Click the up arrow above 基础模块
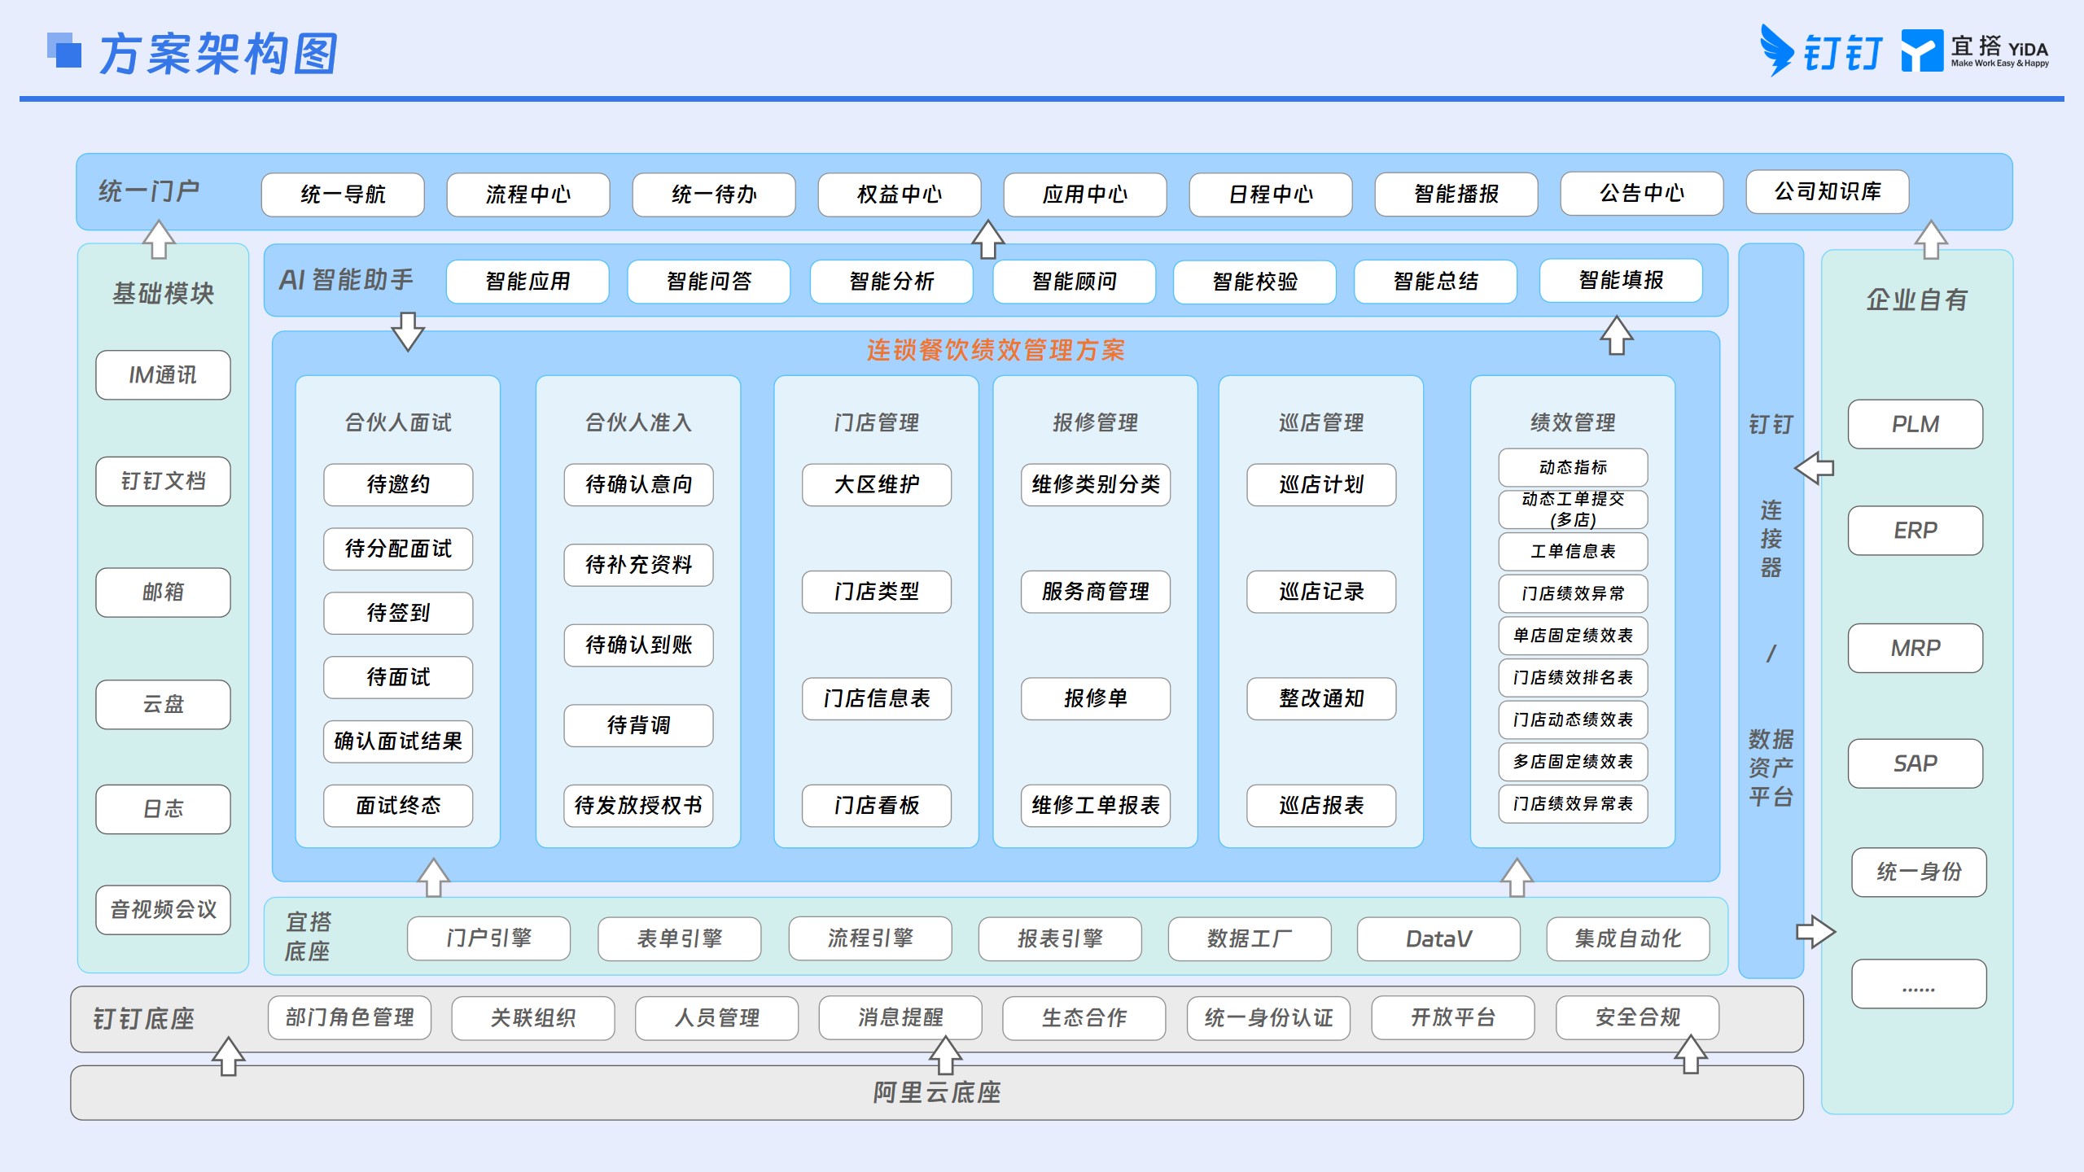 coord(159,239)
